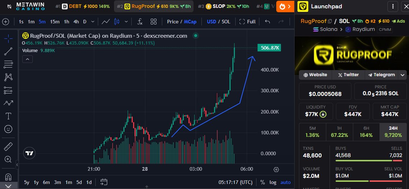The height and width of the screenshot is (189, 409).
Task: Show 5M stats tab
Action: click(313, 132)
